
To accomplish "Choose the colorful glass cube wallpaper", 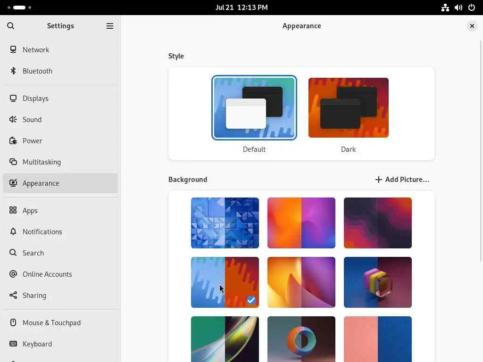I will [378, 282].
